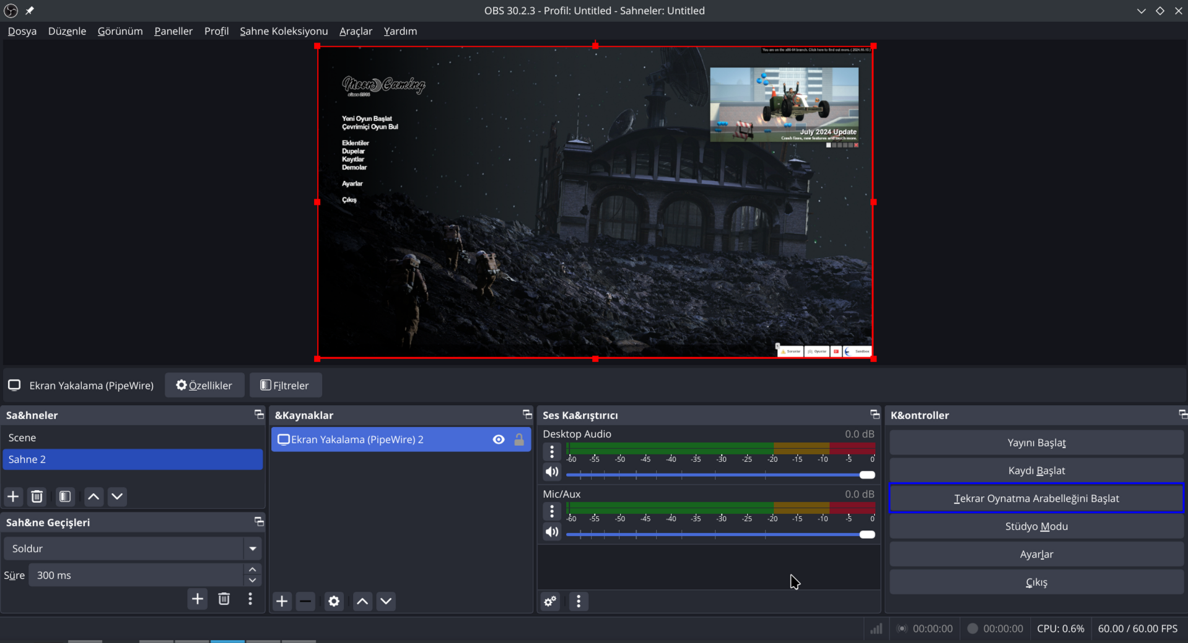
Task: Open Filtreler source filters button
Action: [x=285, y=385]
